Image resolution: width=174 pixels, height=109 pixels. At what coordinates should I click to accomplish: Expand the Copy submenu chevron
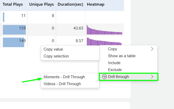(x=152, y=49)
